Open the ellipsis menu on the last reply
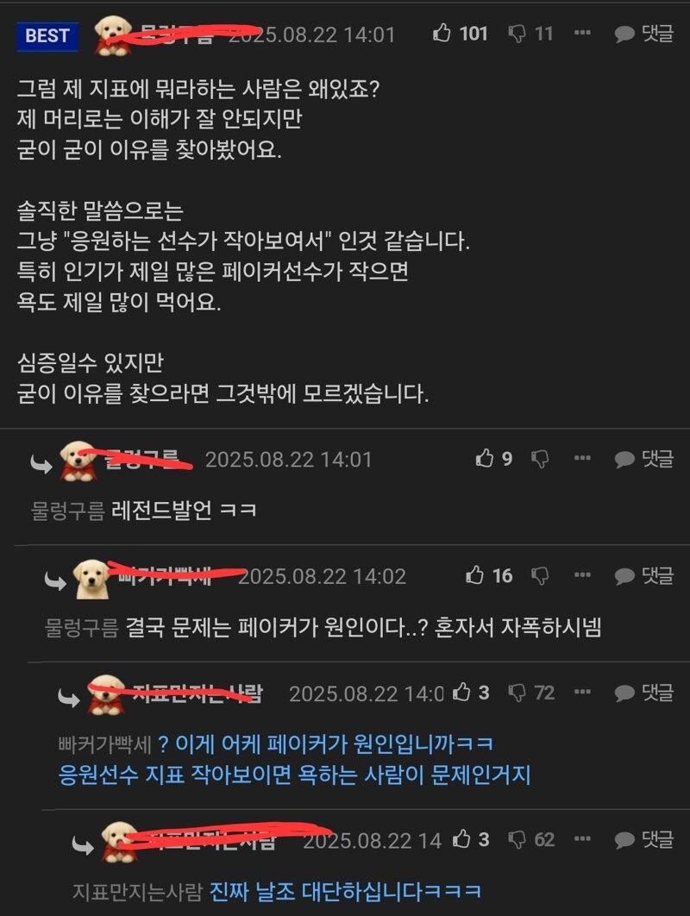This screenshot has height=916, width=690. (x=582, y=839)
